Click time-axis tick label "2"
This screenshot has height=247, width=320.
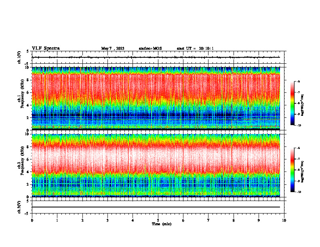(82, 220)
